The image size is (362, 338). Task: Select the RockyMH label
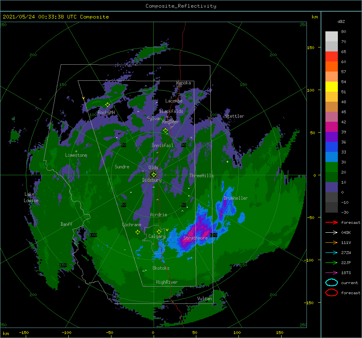[x=106, y=113]
